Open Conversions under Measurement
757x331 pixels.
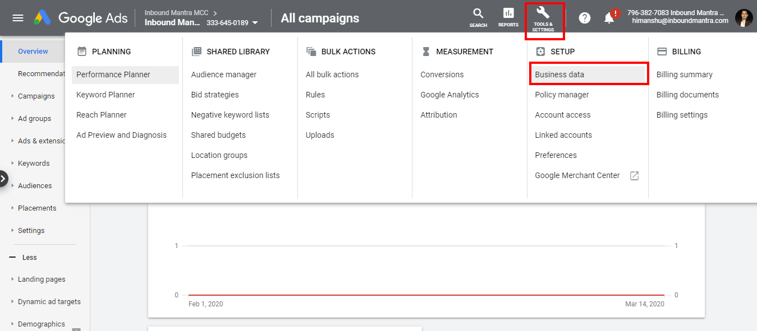click(x=442, y=74)
